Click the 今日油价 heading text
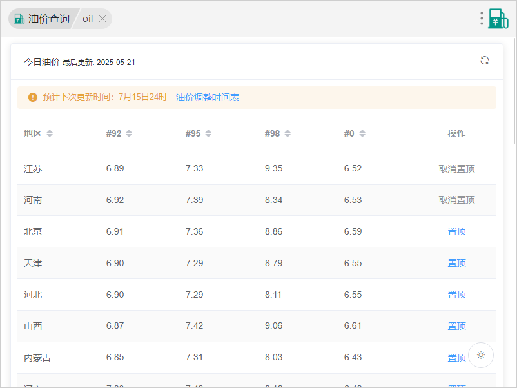 (x=41, y=62)
